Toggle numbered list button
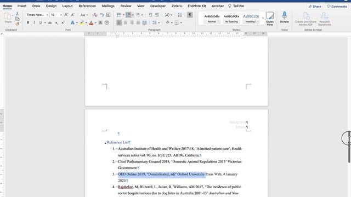Viewport: 351px width, 197px height. 128,15
